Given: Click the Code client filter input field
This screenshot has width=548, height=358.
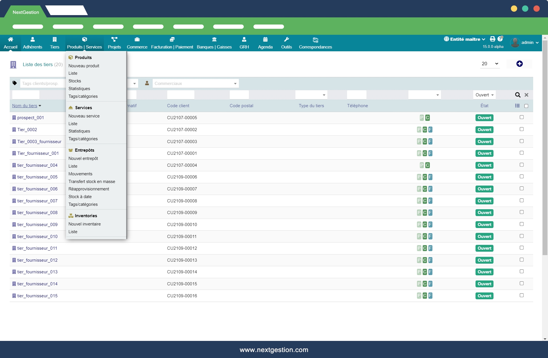Looking at the screenshot, I should [x=181, y=95].
